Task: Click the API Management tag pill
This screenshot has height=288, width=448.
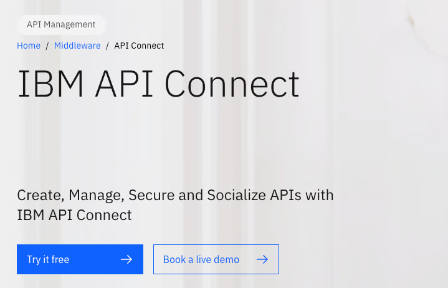Action: click(x=61, y=24)
